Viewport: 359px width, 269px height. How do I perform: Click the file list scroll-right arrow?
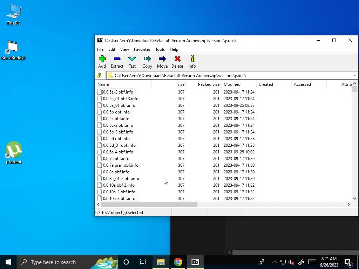(349, 204)
